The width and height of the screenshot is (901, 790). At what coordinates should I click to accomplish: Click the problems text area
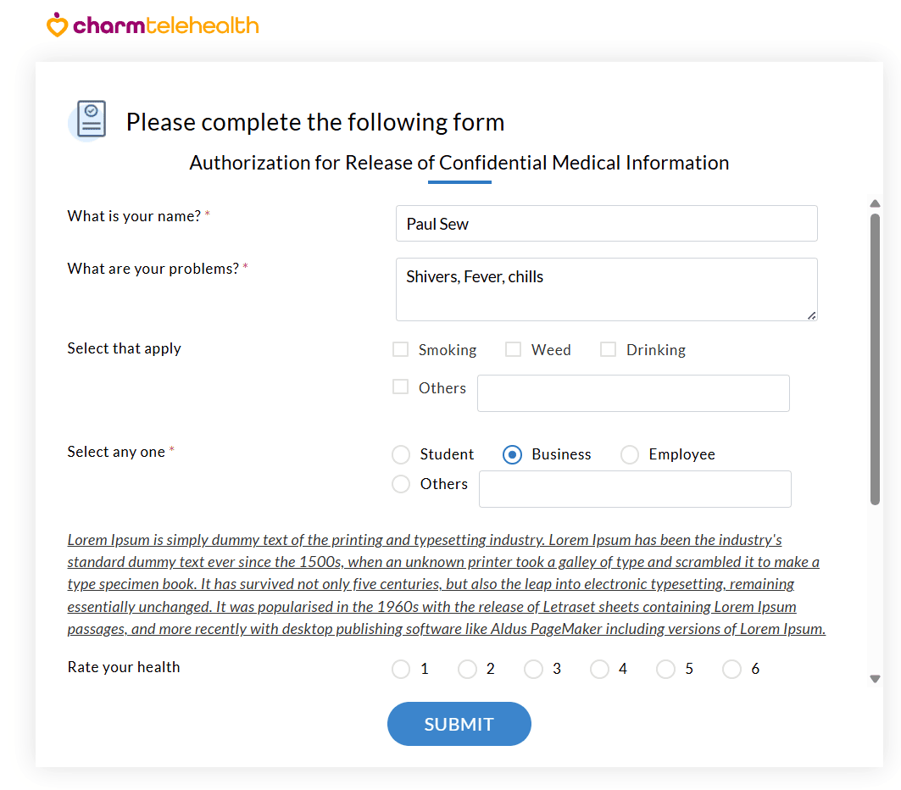(x=606, y=288)
